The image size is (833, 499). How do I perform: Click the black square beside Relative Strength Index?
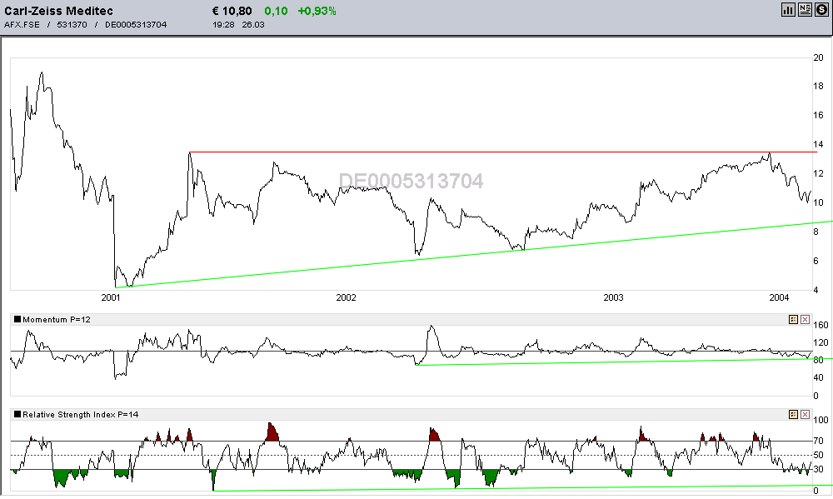(x=17, y=415)
